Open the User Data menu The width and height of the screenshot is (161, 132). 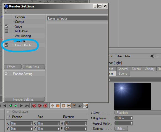click(x=123, y=56)
